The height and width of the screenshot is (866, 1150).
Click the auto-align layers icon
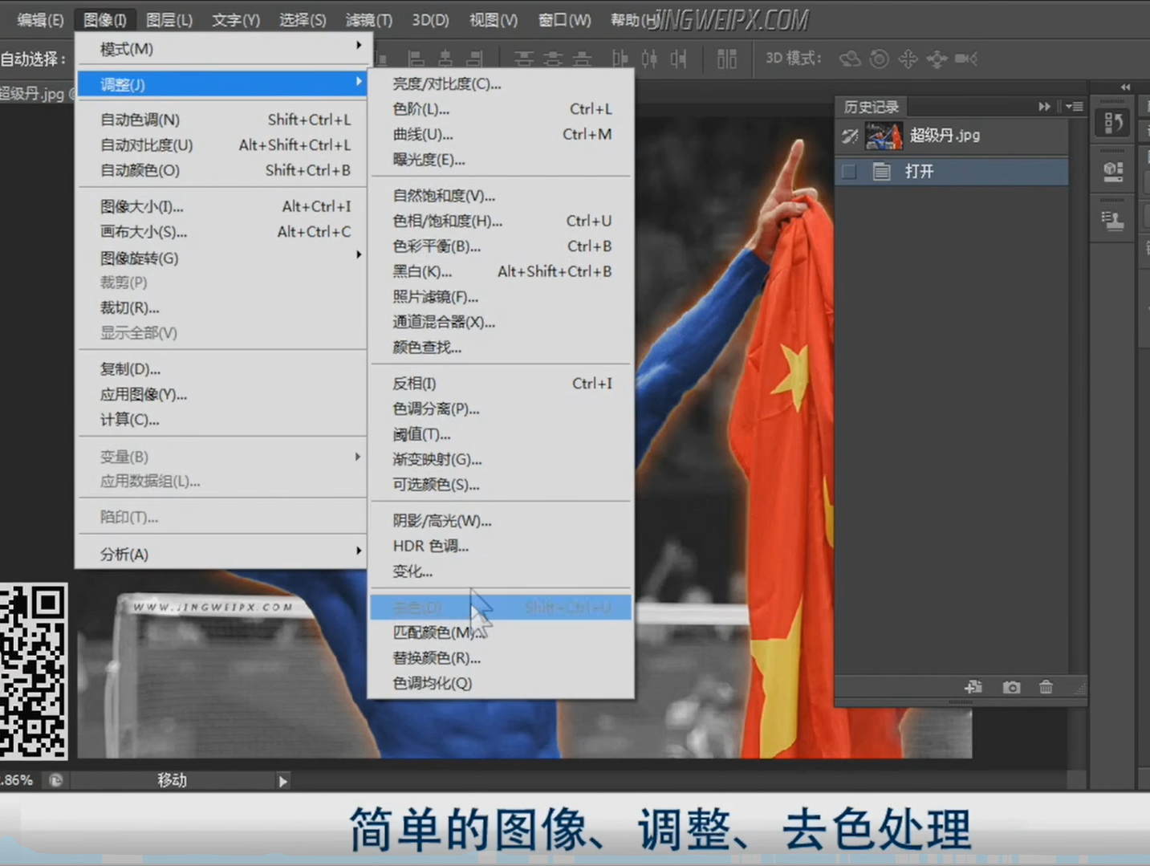[x=727, y=59]
